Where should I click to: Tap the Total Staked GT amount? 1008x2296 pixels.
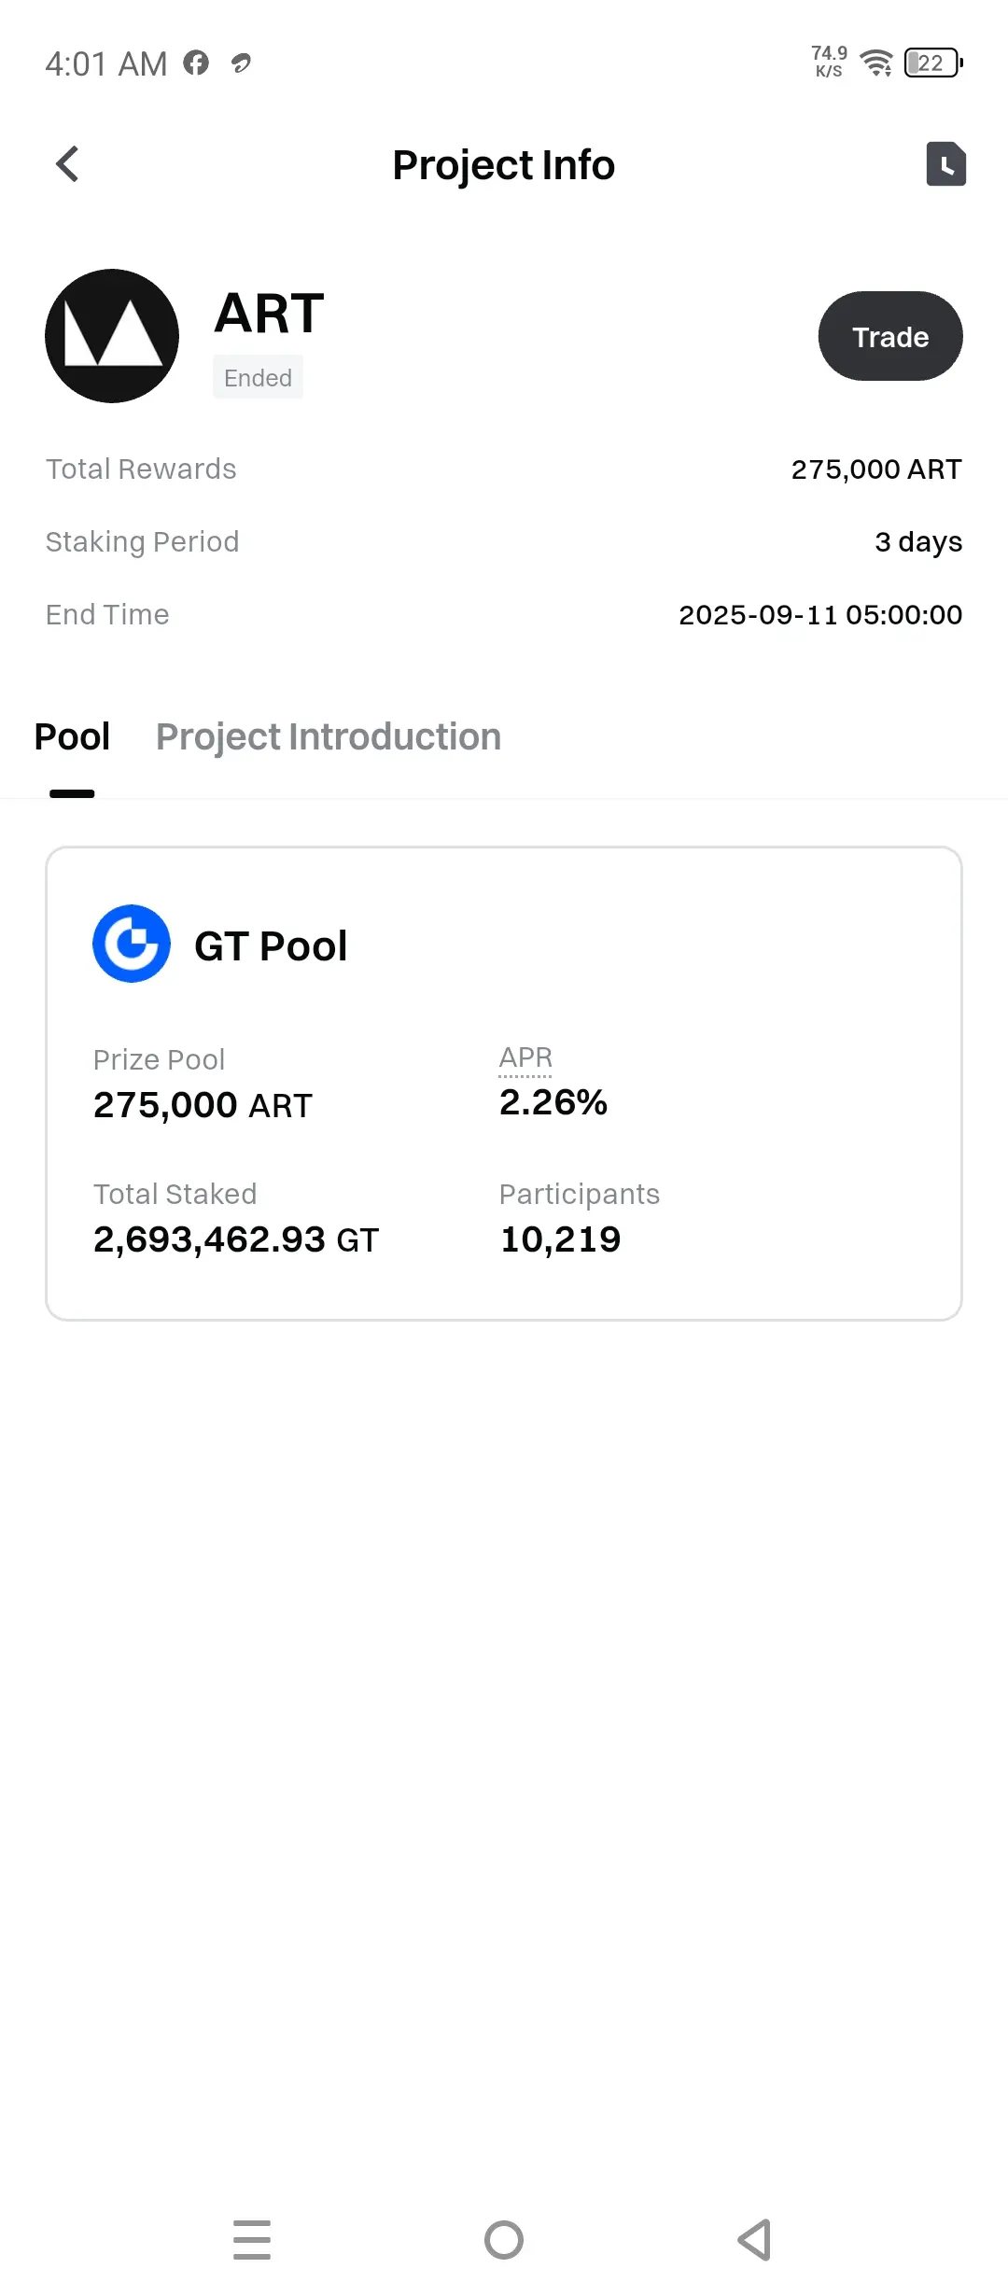coord(236,1239)
